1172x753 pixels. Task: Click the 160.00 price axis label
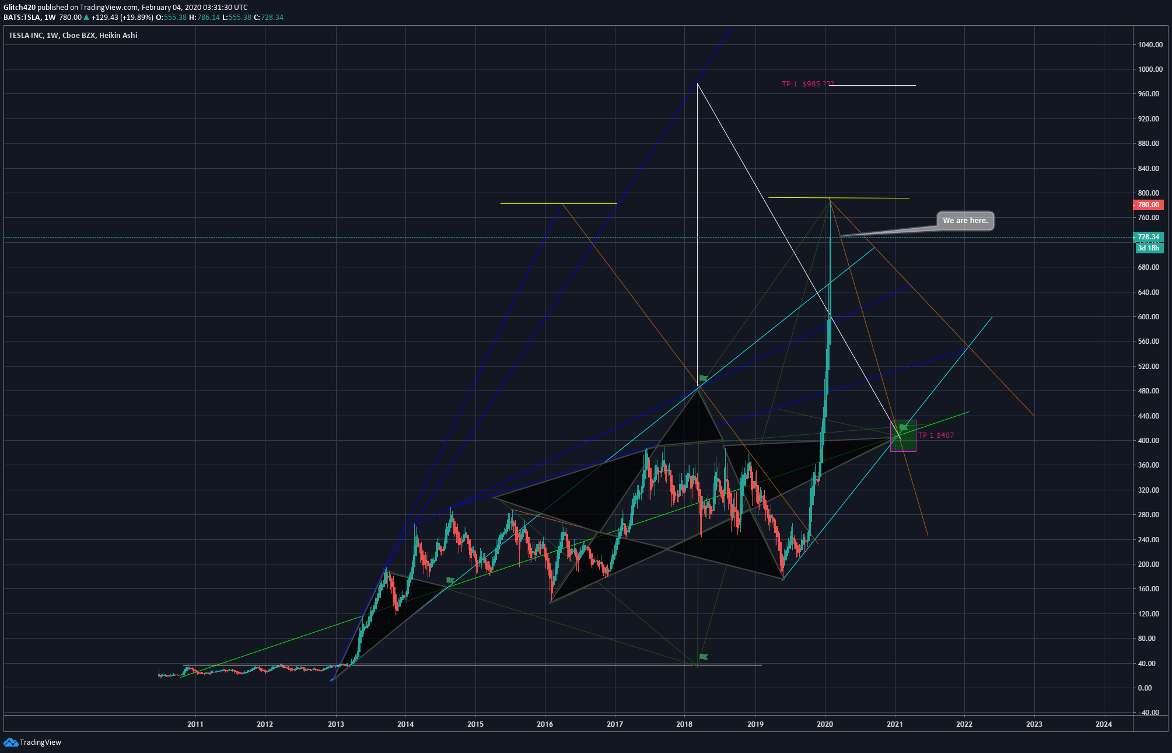pos(1149,589)
